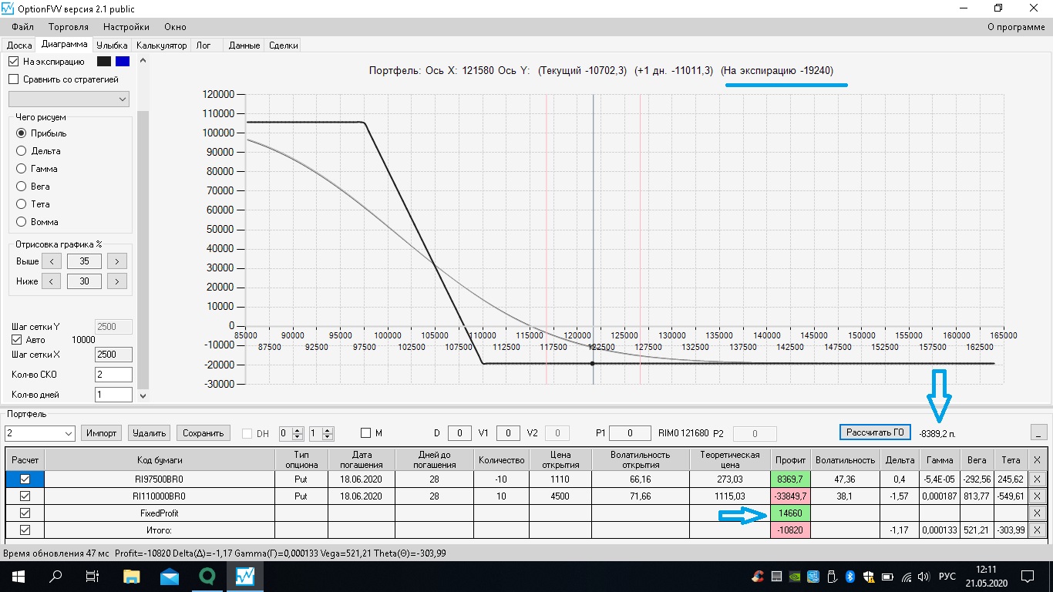Uncheck Расчет for the RI97500BR0 row
This screenshot has height=592, width=1053.
(25, 479)
